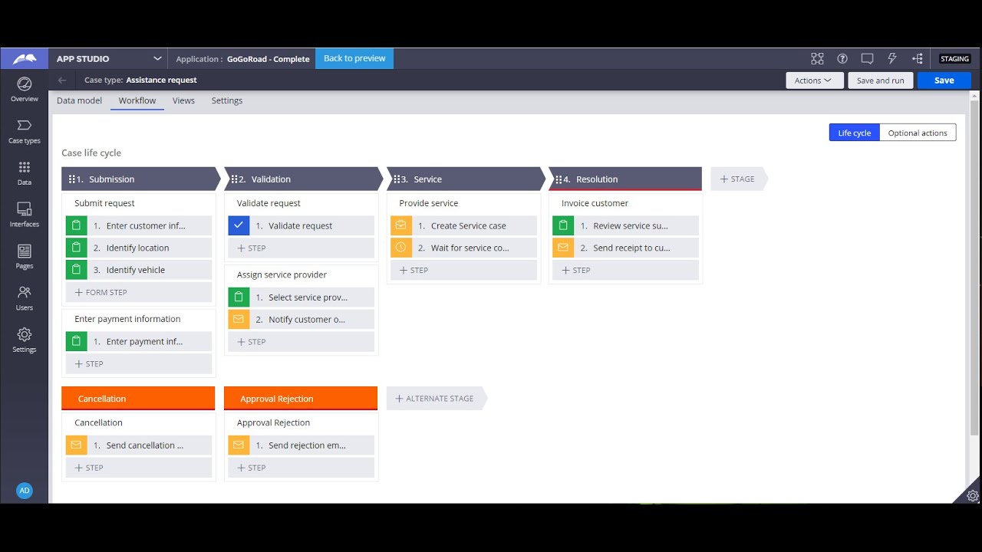Open Overview in left sidebar
982x552 pixels.
click(24, 89)
